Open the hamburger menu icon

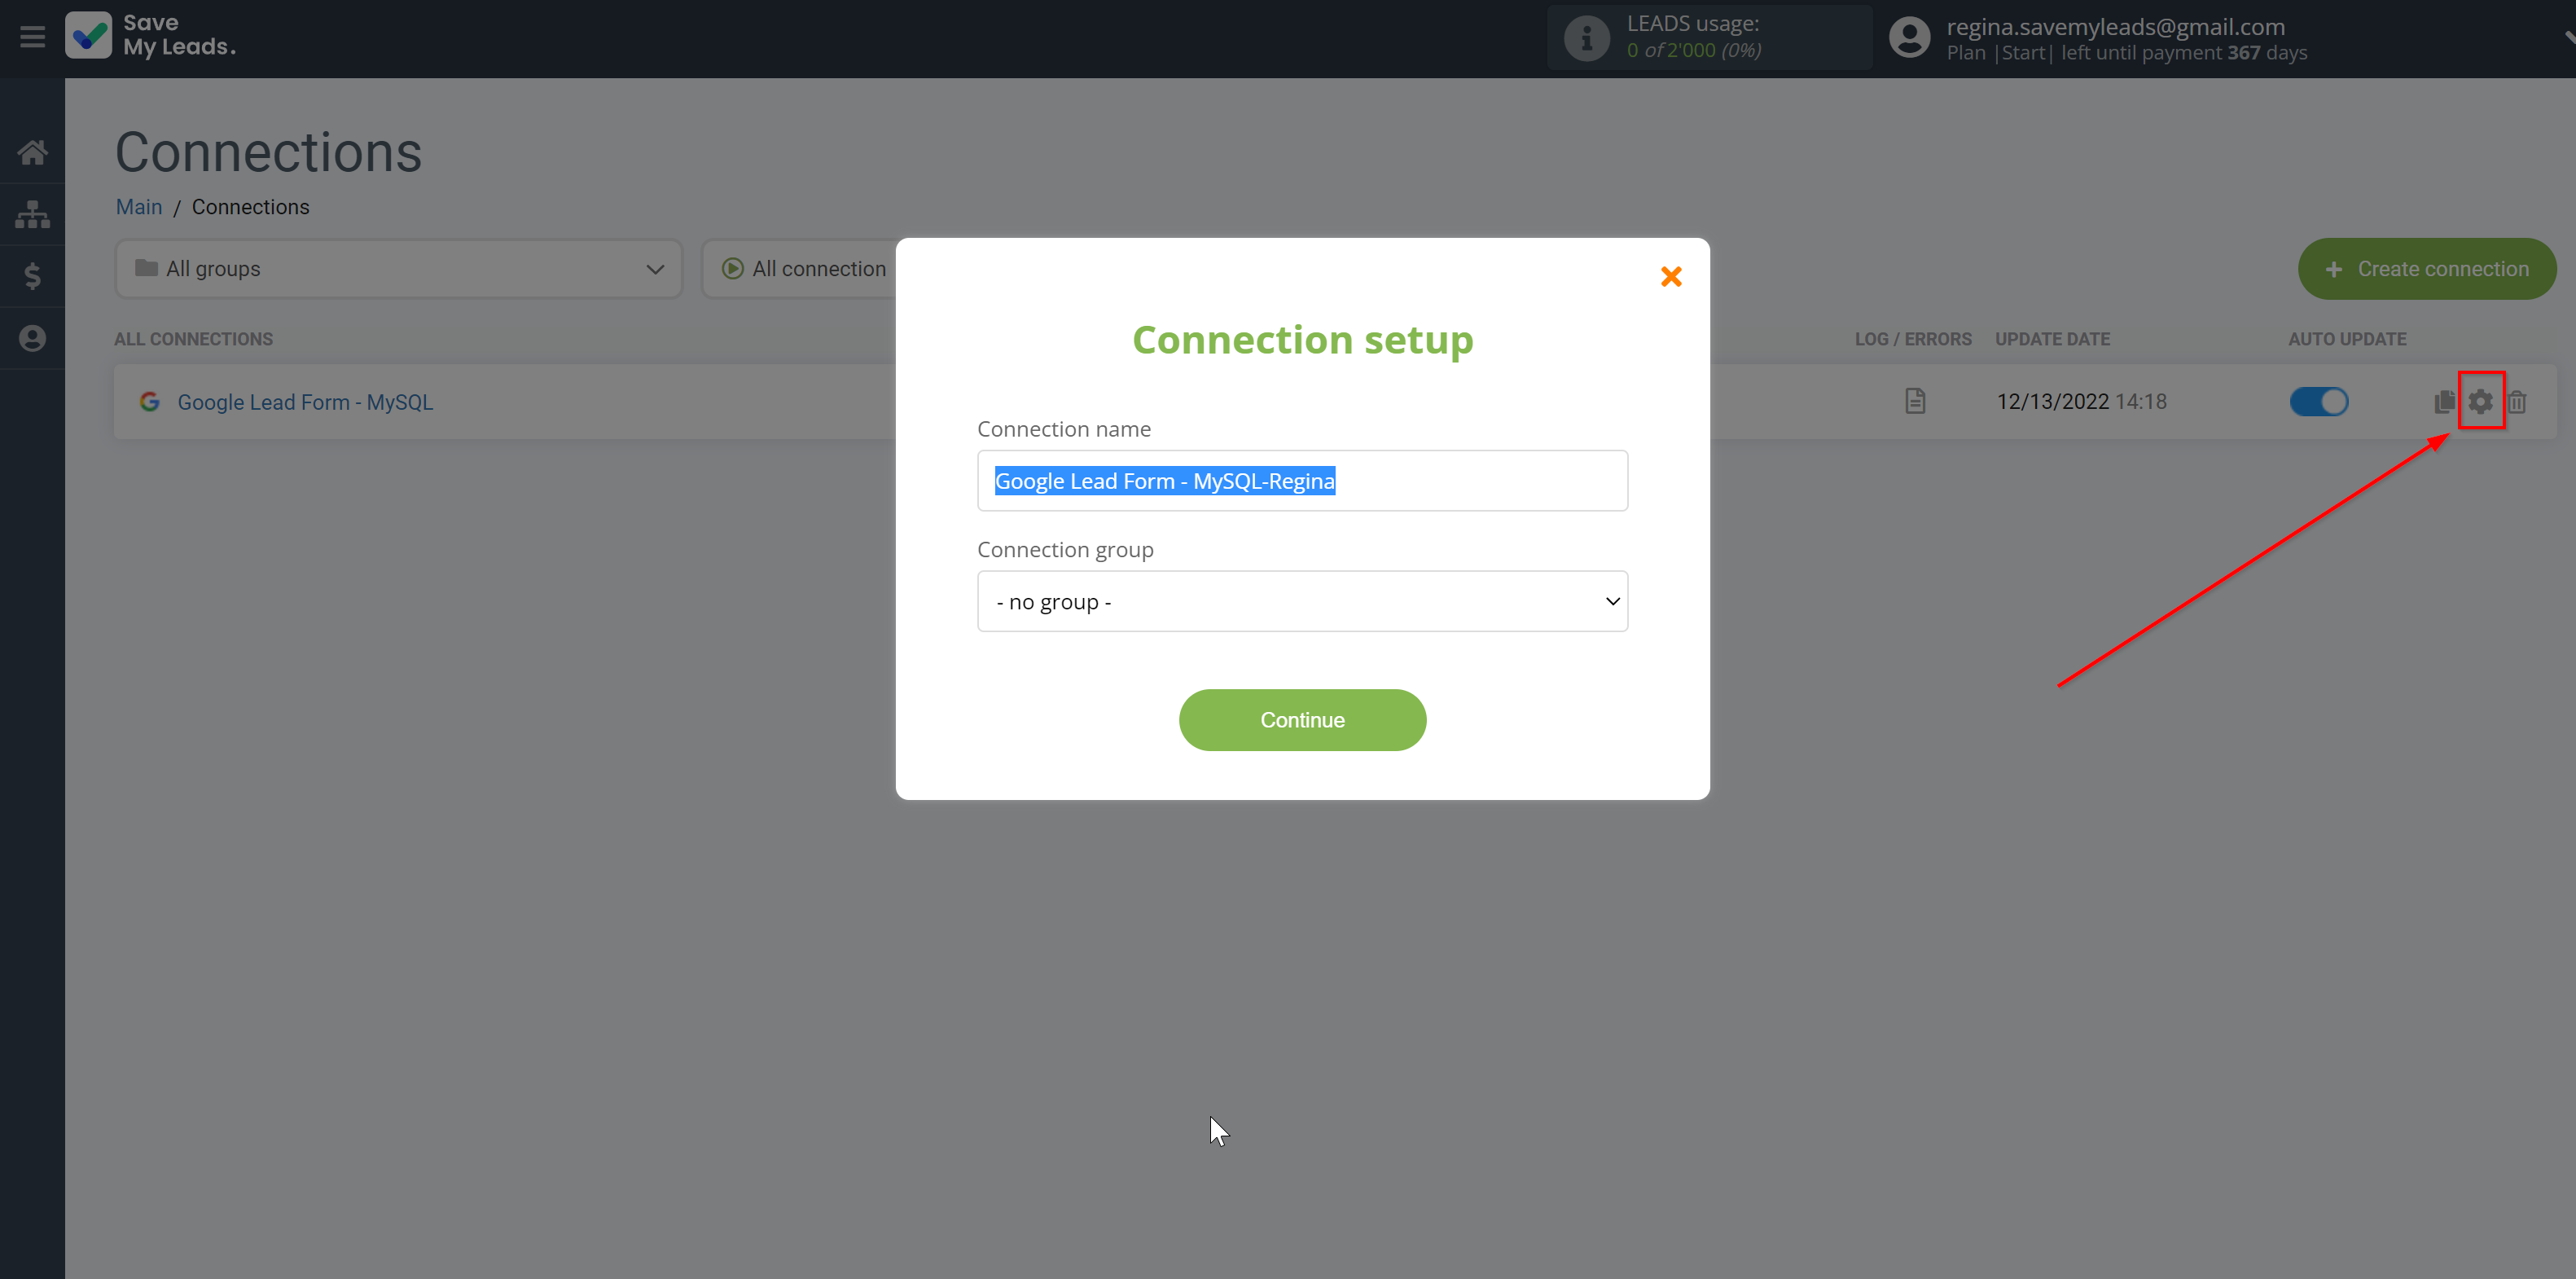pos(32,37)
